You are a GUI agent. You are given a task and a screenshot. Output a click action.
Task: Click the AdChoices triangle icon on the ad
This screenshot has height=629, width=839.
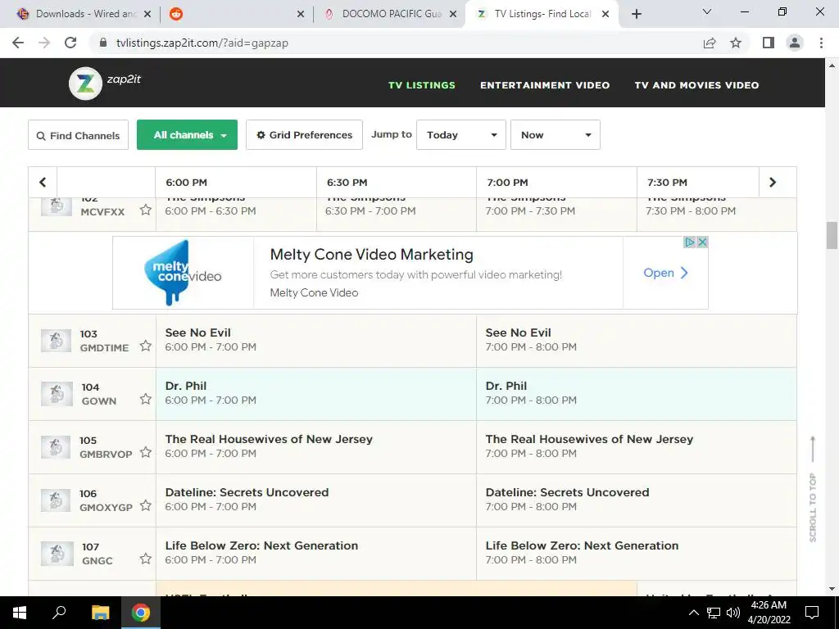click(690, 242)
